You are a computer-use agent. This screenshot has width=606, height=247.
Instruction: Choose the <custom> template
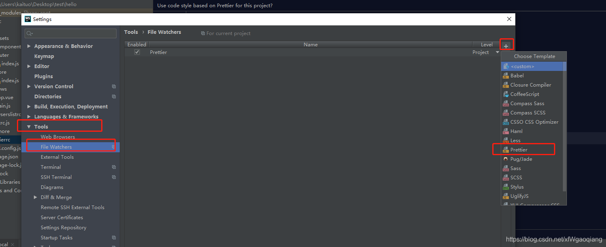[x=532, y=66]
